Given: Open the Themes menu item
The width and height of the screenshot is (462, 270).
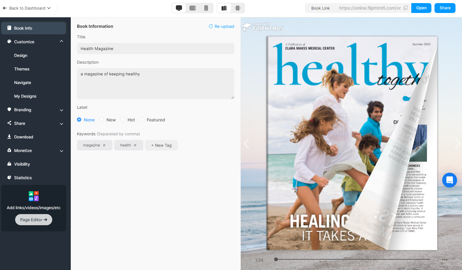Looking at the screenshot, I should click(x=22, y=69).
